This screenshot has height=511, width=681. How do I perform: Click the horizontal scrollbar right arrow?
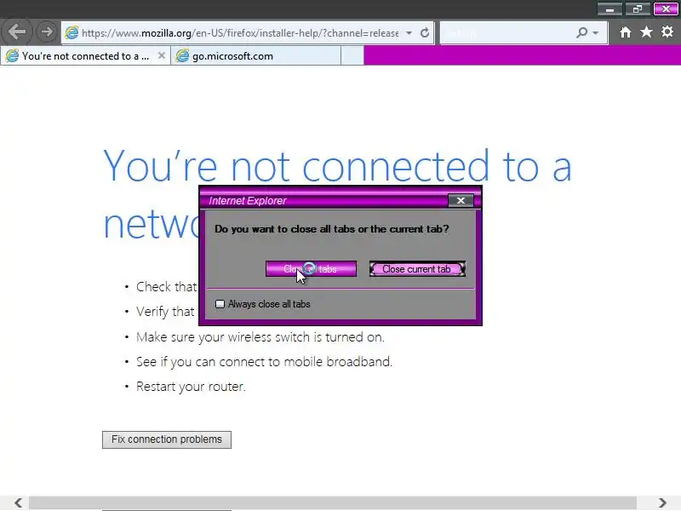[662, 502]
